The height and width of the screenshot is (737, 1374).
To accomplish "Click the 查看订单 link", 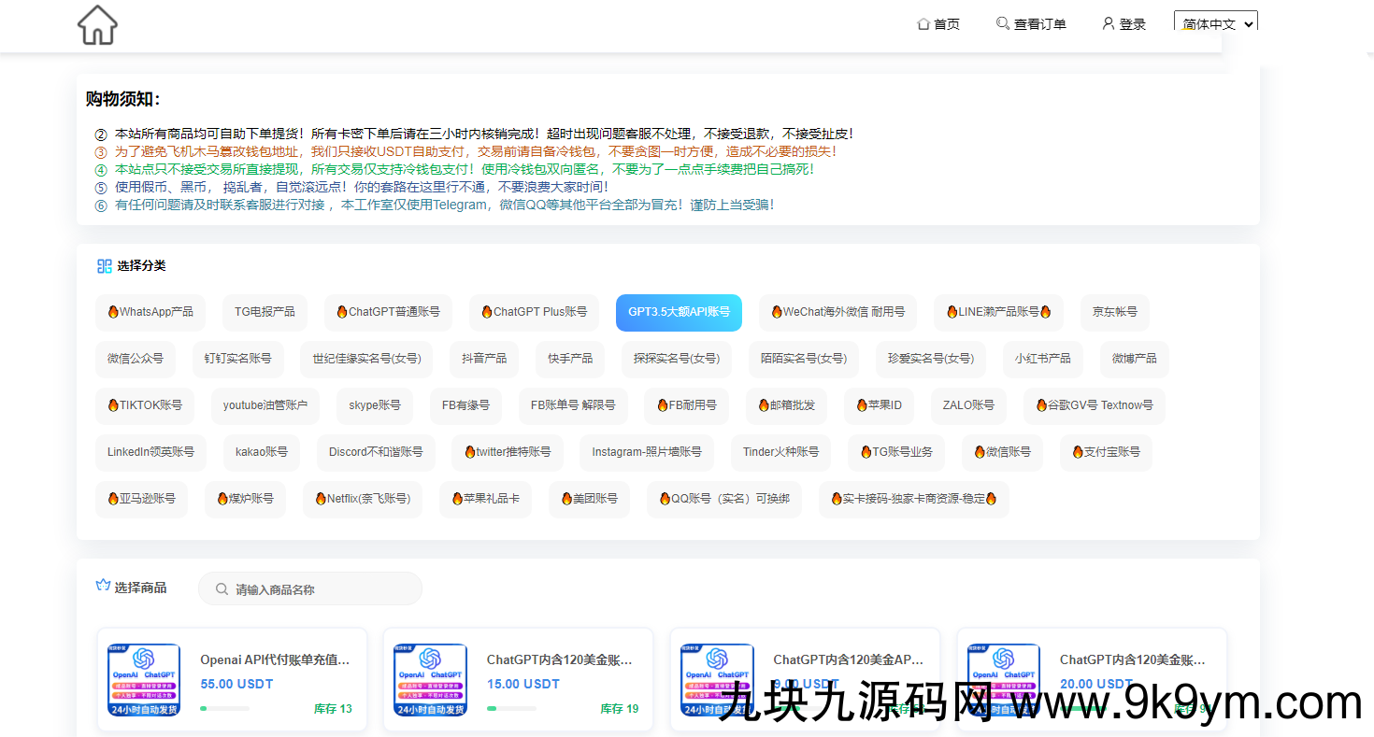I will tap(1039, 24).
